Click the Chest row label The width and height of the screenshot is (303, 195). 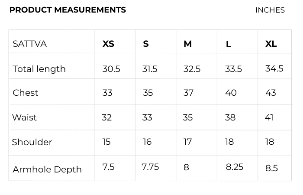click(26, 93)
